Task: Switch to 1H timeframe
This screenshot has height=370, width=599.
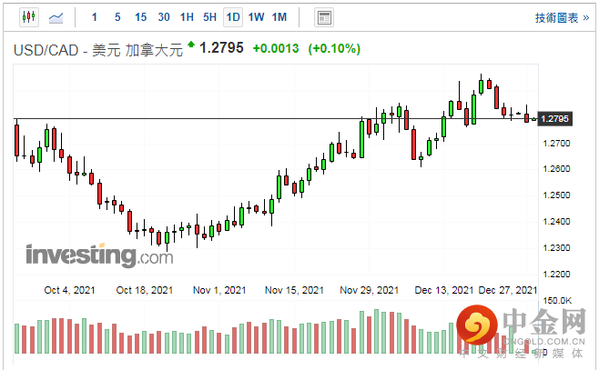Action: pos(187,17)
